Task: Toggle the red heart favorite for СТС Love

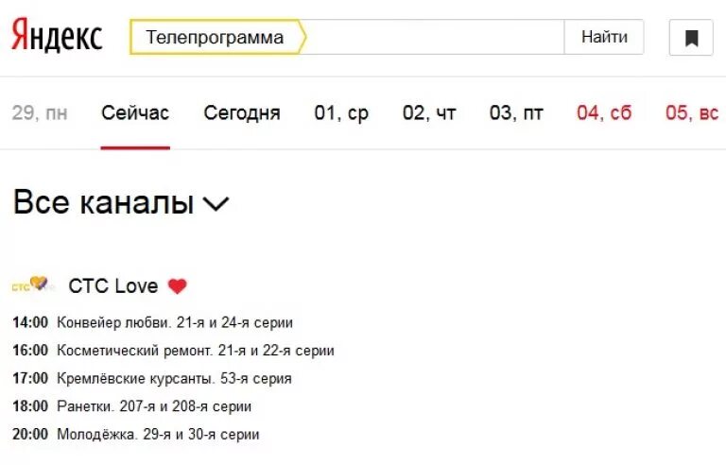Action: click(177, 286)
